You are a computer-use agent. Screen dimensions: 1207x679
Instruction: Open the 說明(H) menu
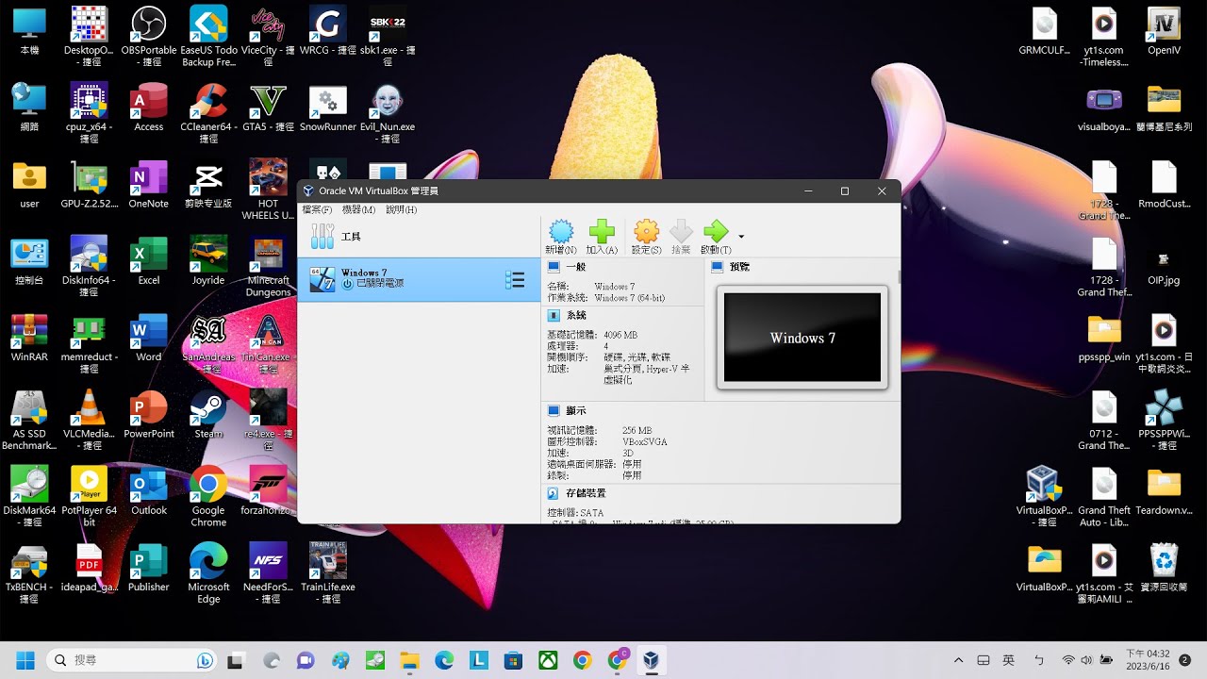(401, 209)
